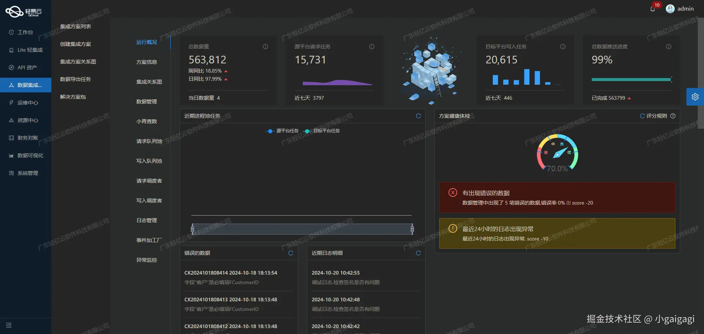
Task: Go to 集成方案列表 submenu
Action: click(76, 26)
